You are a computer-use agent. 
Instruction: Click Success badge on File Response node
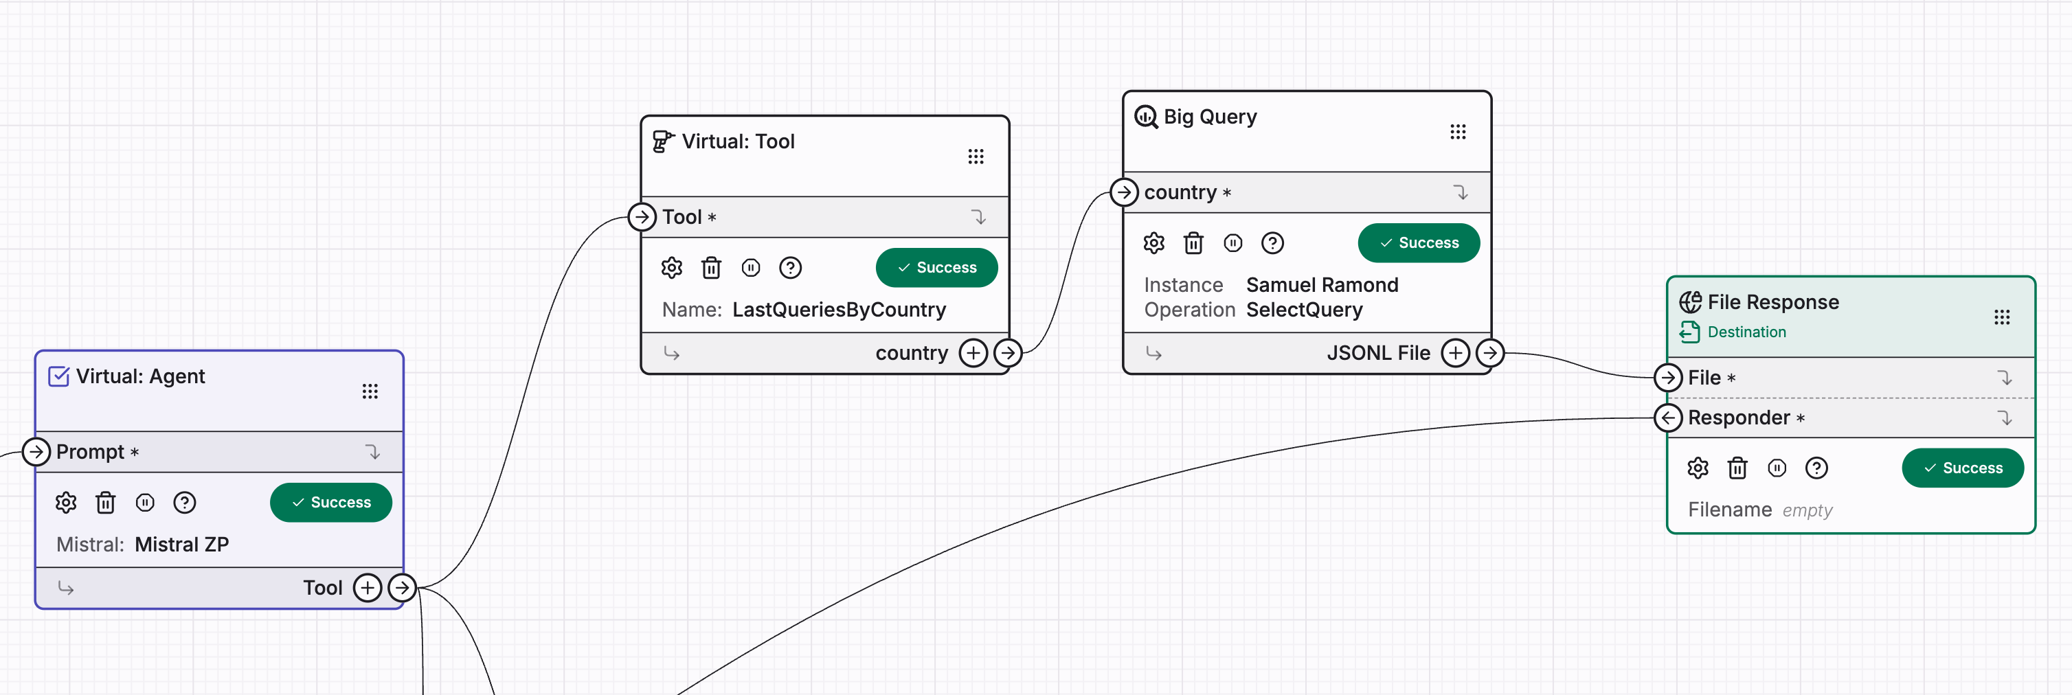pos(1962,468)
